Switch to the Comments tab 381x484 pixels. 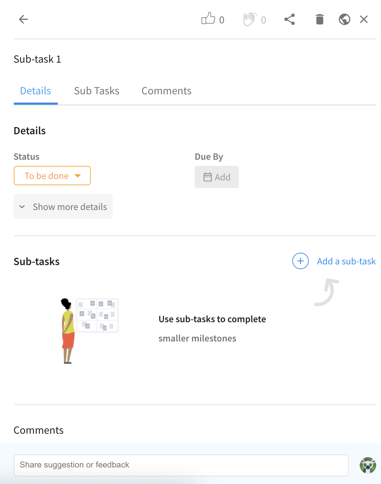tap(166, 91)
